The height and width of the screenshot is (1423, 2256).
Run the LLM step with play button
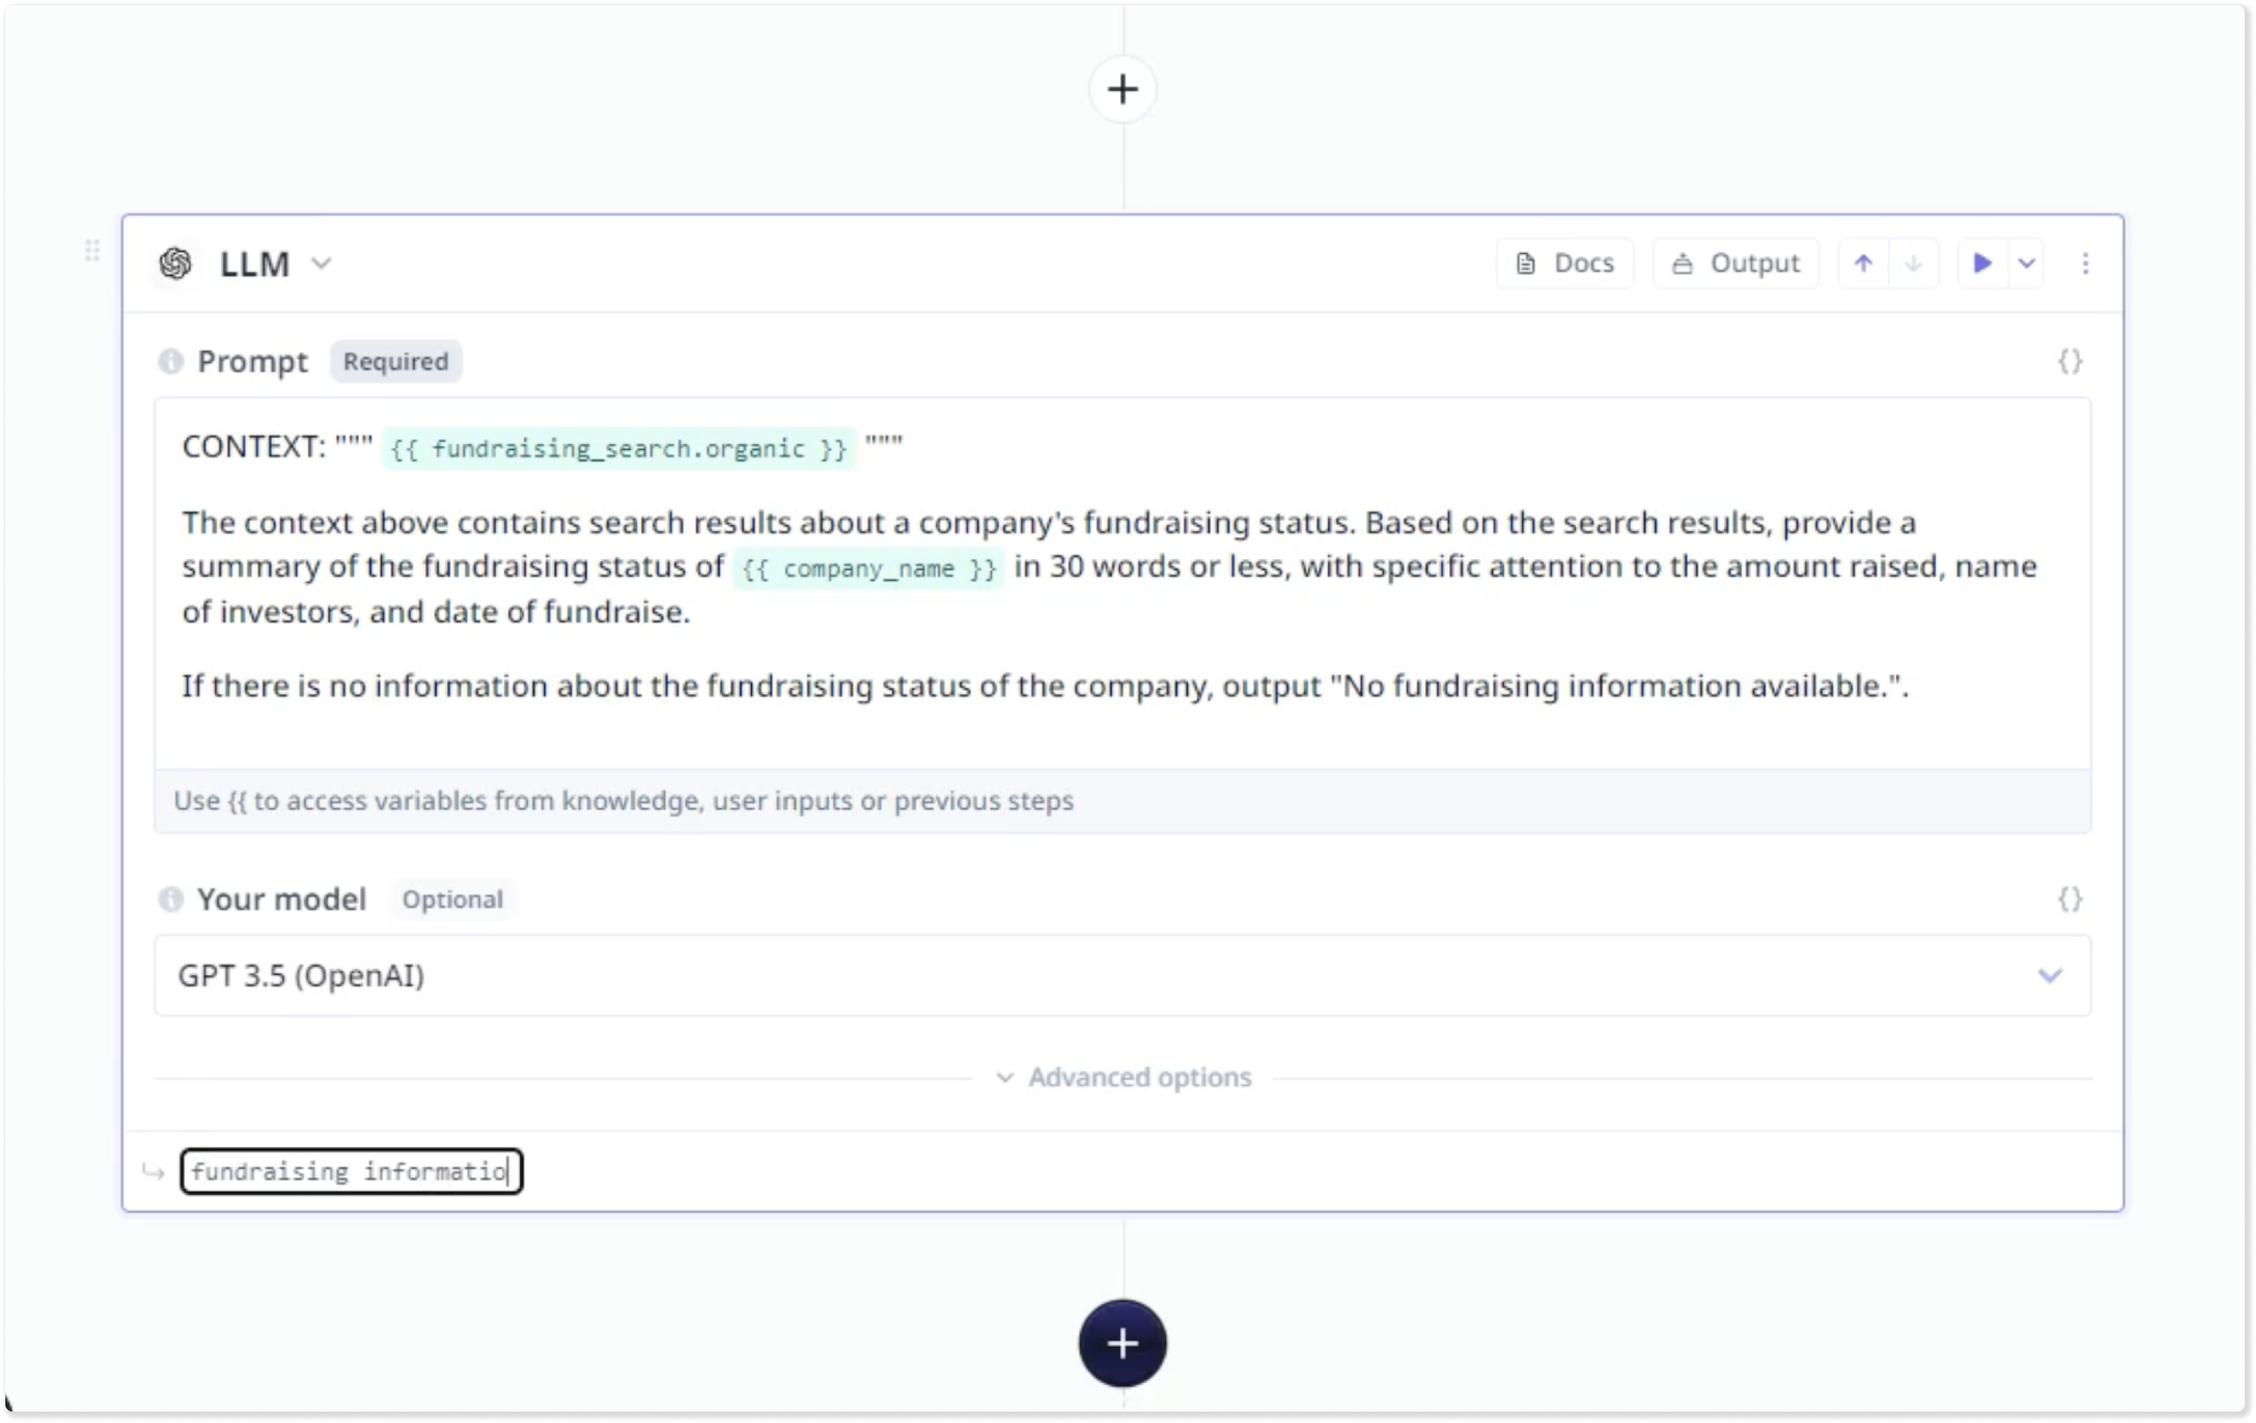(1983, 263)
